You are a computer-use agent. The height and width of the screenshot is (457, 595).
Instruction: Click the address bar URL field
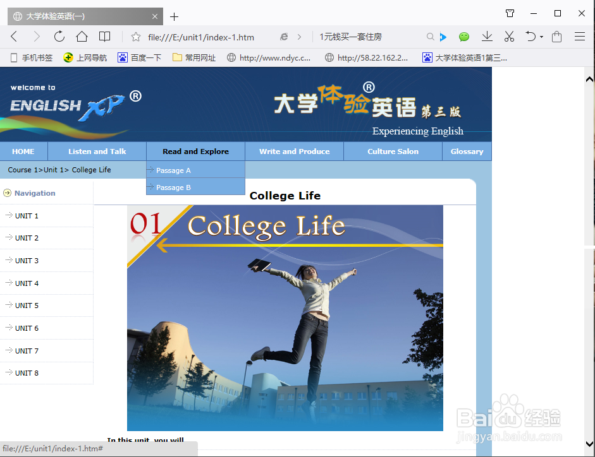[201, 37]
